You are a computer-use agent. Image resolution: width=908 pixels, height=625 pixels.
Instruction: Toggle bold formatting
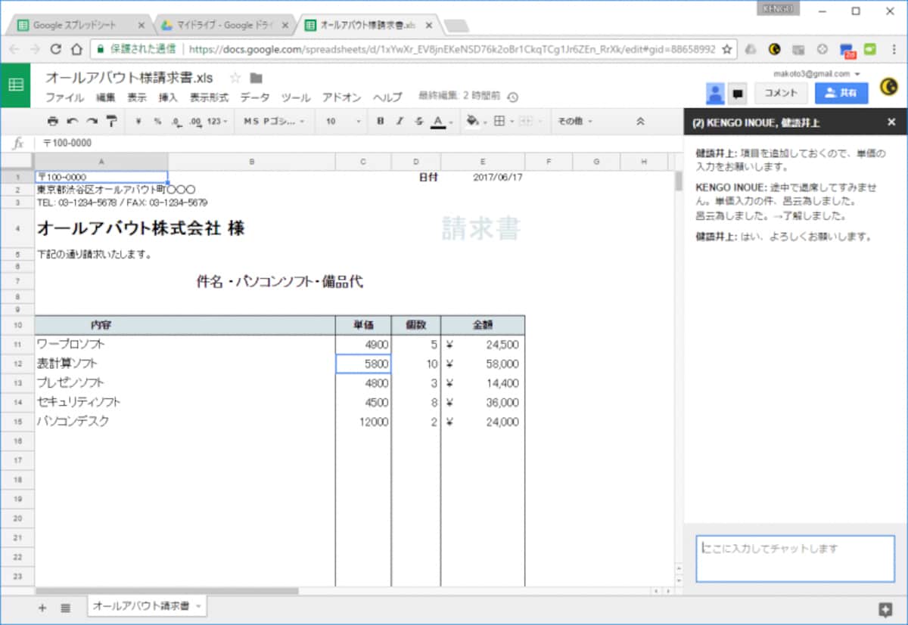click(380, 121)
